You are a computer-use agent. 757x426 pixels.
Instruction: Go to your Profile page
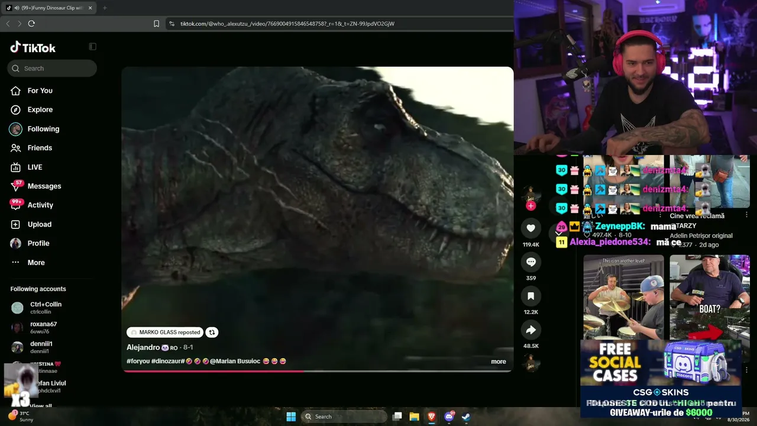[38, 243]
